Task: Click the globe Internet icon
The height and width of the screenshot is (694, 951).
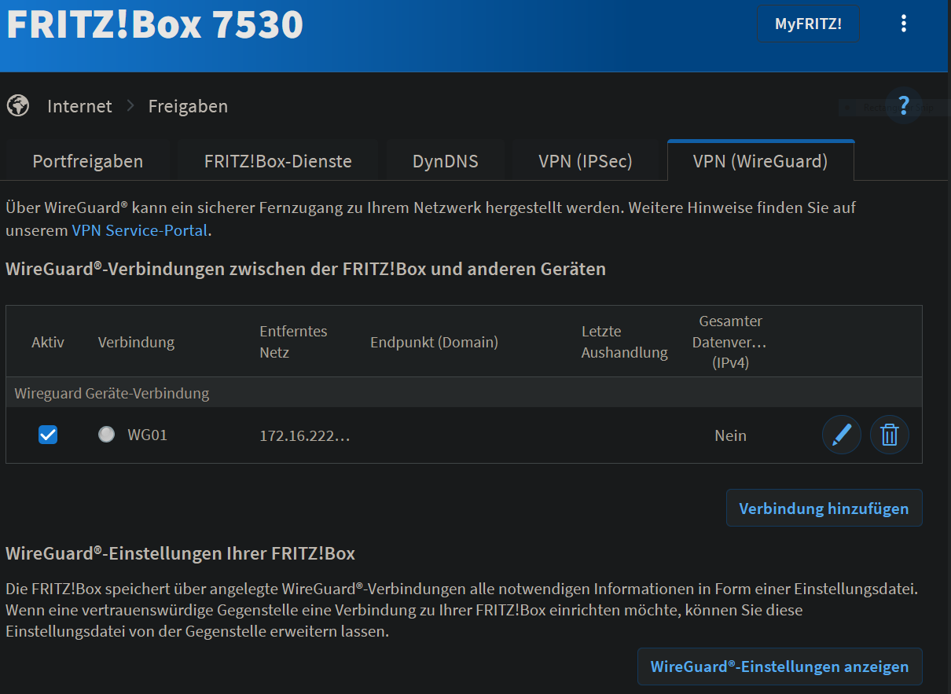Action: [x=18, y=105]
